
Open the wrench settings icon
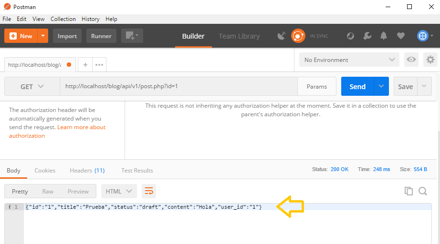(x=367, y=36)
